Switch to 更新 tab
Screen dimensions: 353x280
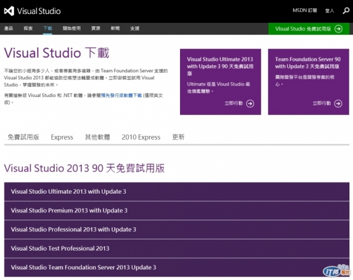[178, 137]
